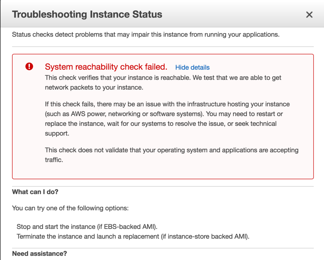Select the 'System reachability check failed.' heading
Image resolution: width=324 pixels, height=260 pixels.
pos(106,67)
